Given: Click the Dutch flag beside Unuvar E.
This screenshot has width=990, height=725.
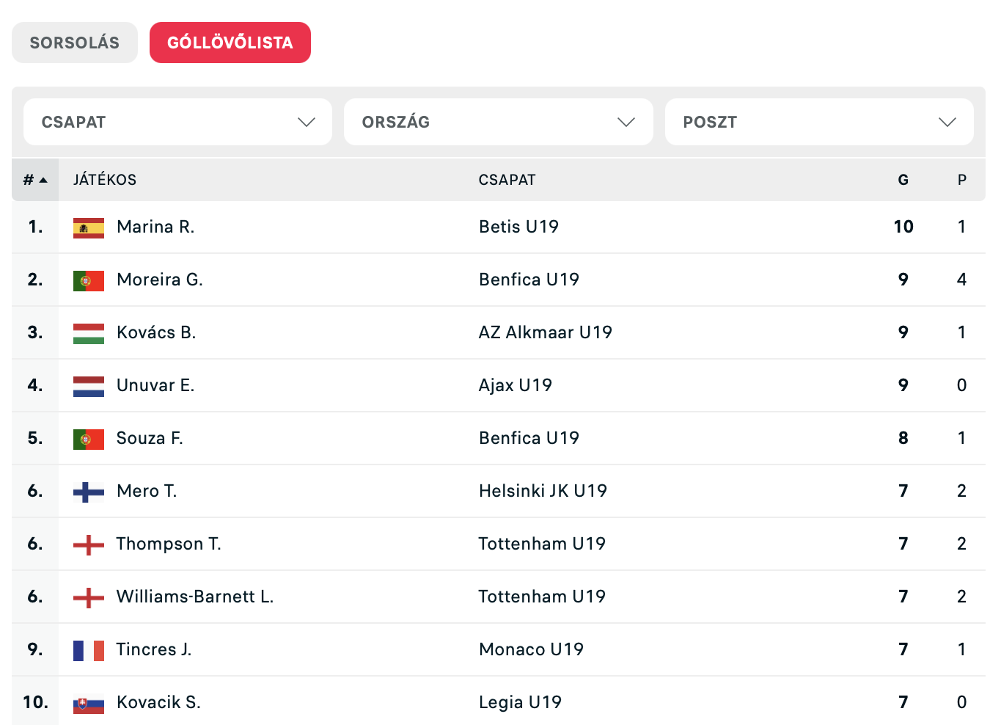Looking at the screenshot, I should click(x=88, y=387).
